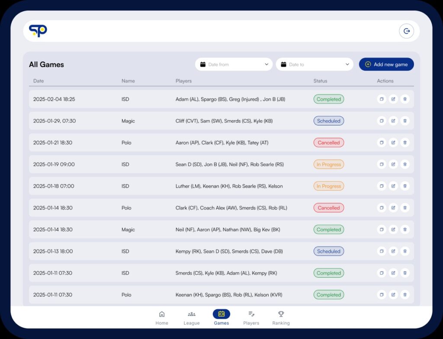
Task: Click the calendar icon in Date to field
Action: click(284, 64)
